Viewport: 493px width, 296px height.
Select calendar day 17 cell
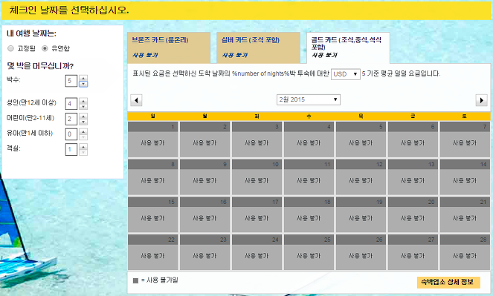[x=257, y=215]
